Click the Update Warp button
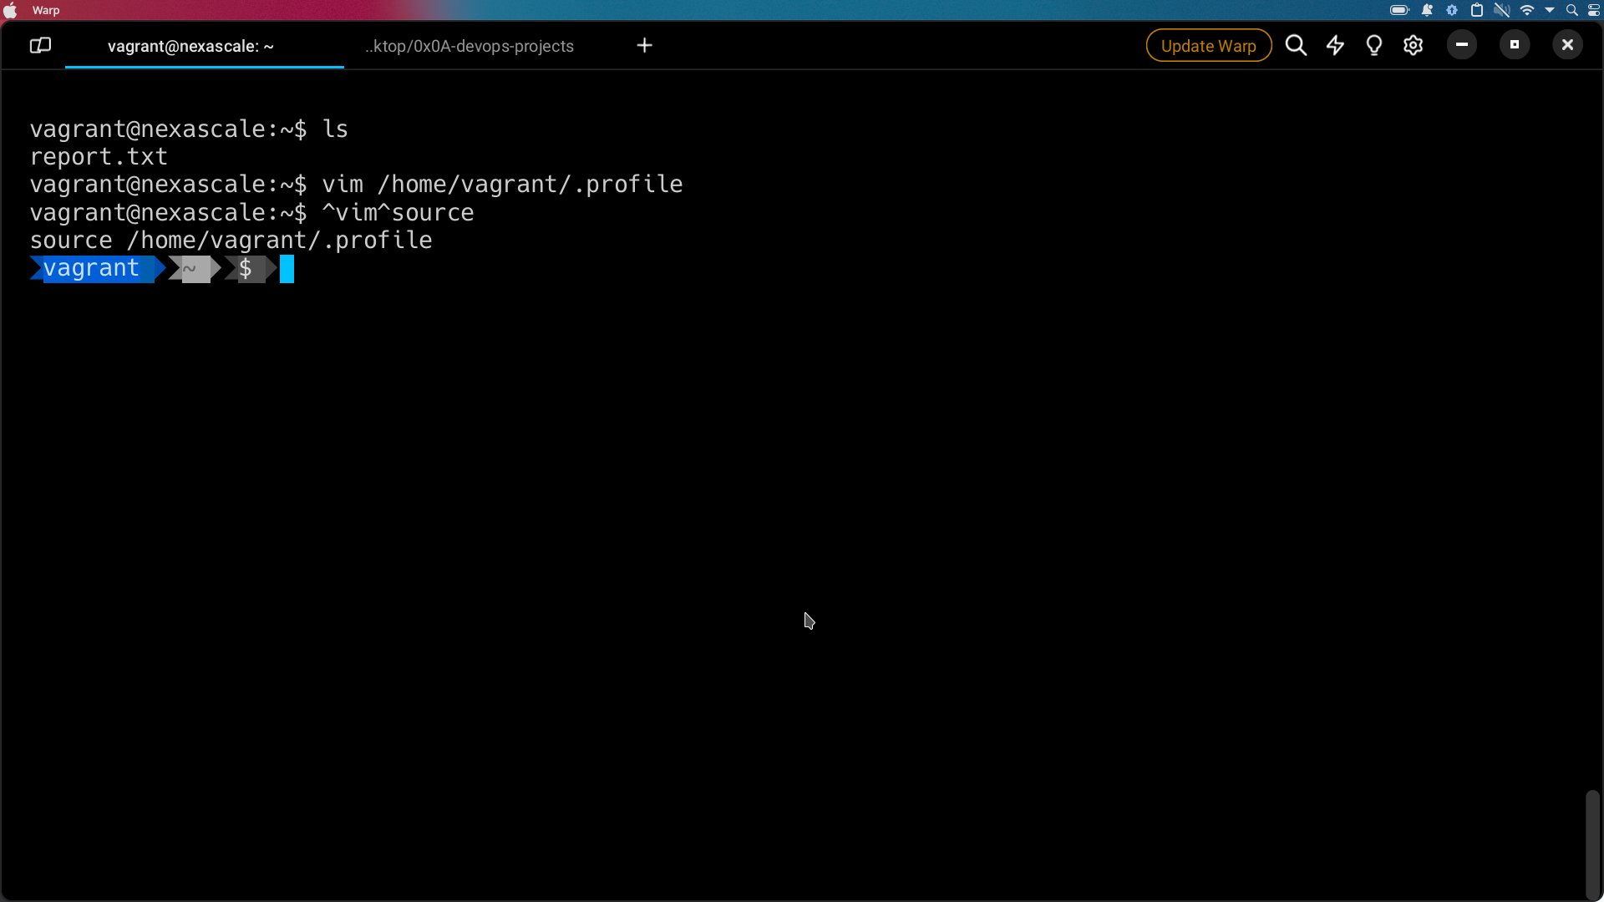The height and width of the screenshot is (902, 1604). pyautogui.click(x=1208, y=45)
